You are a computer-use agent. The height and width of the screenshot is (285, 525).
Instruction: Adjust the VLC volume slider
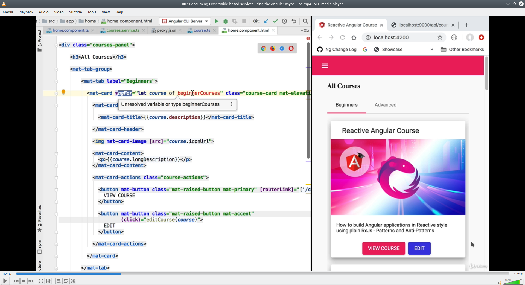513,282
